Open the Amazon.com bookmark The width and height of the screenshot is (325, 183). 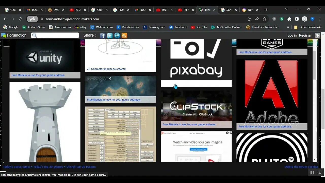pos(60,27)
